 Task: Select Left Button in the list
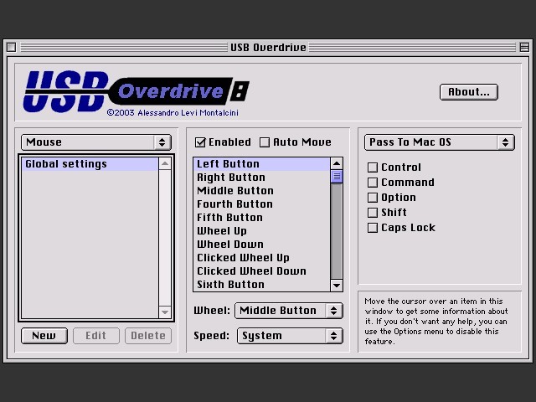tap(262, 164)
